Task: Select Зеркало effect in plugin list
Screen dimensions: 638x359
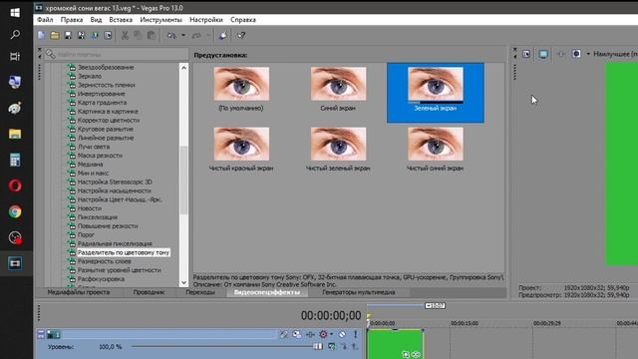Action: click(90, 76)
